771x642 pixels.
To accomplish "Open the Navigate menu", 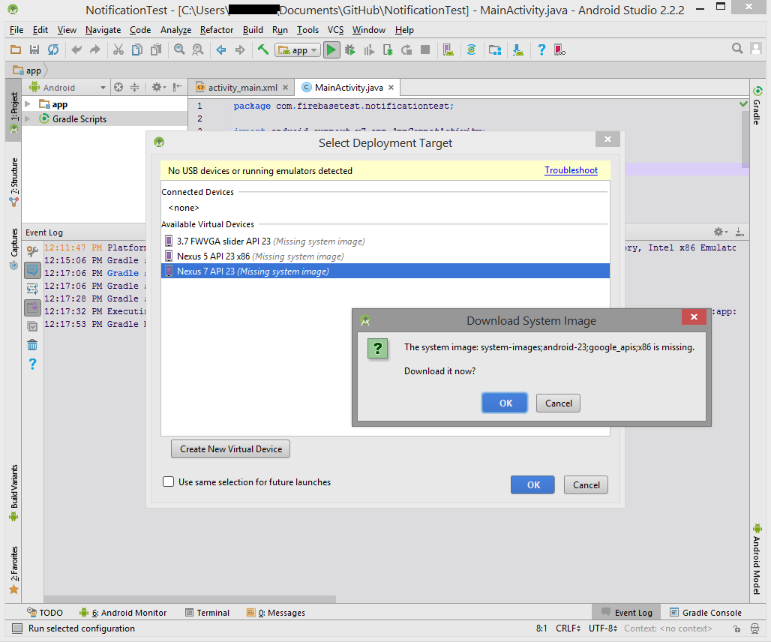I will click(x=103, y=30).
